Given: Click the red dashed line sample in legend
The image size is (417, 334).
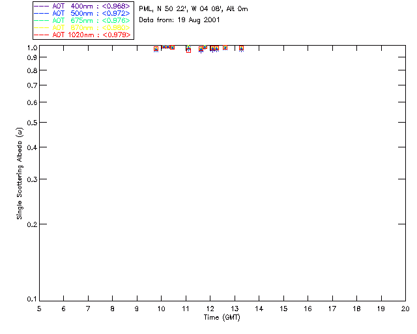Looking at the screenshot, I should (42, 35).
